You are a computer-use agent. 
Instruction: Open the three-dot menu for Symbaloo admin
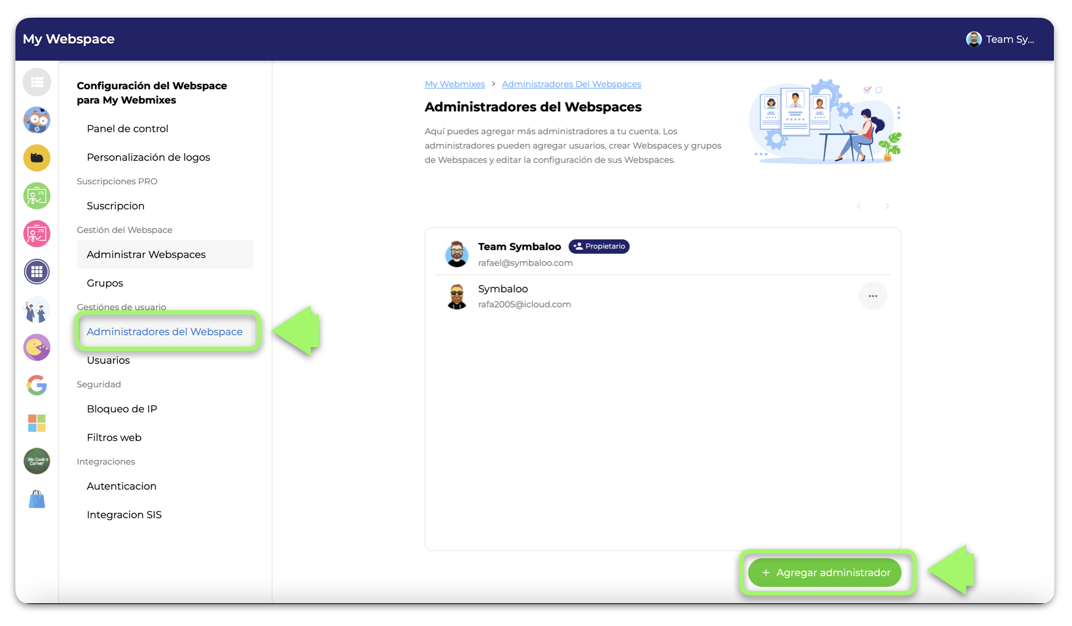[873, 296]
